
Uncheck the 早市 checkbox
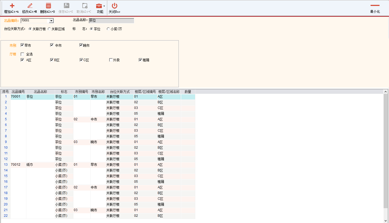(x=22, y=45)
